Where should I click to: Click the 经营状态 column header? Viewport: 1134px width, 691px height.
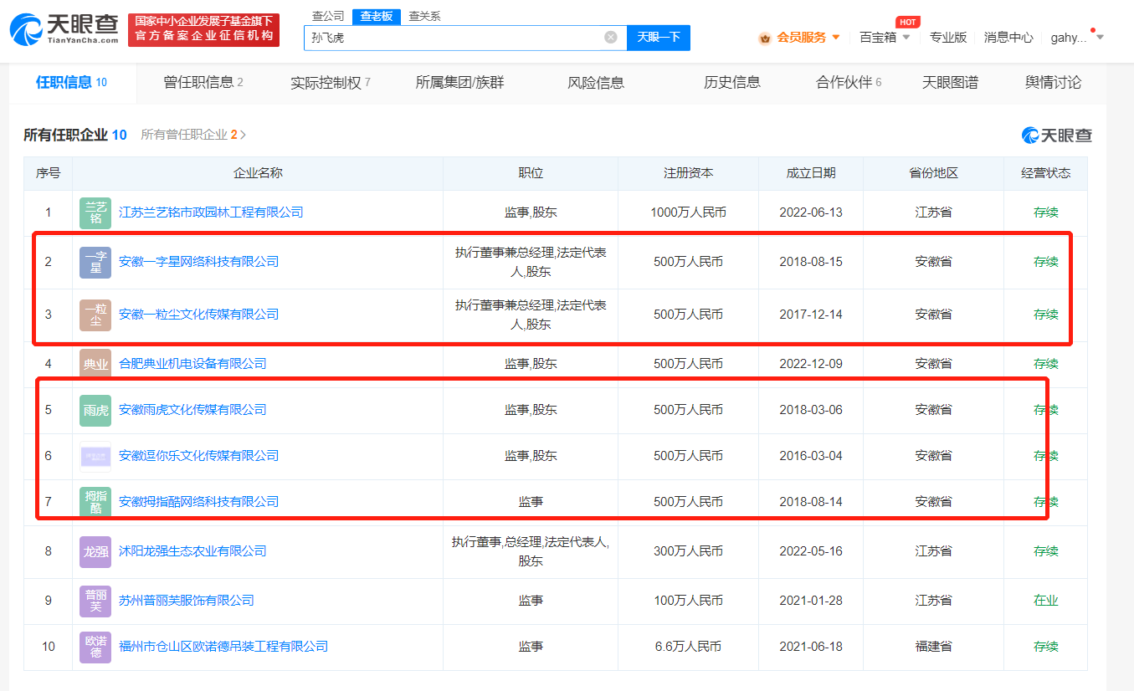(x=1046, y=173)
